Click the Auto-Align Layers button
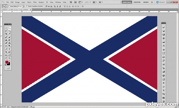Viewport: 179px width, 108px height. (83, 6)
